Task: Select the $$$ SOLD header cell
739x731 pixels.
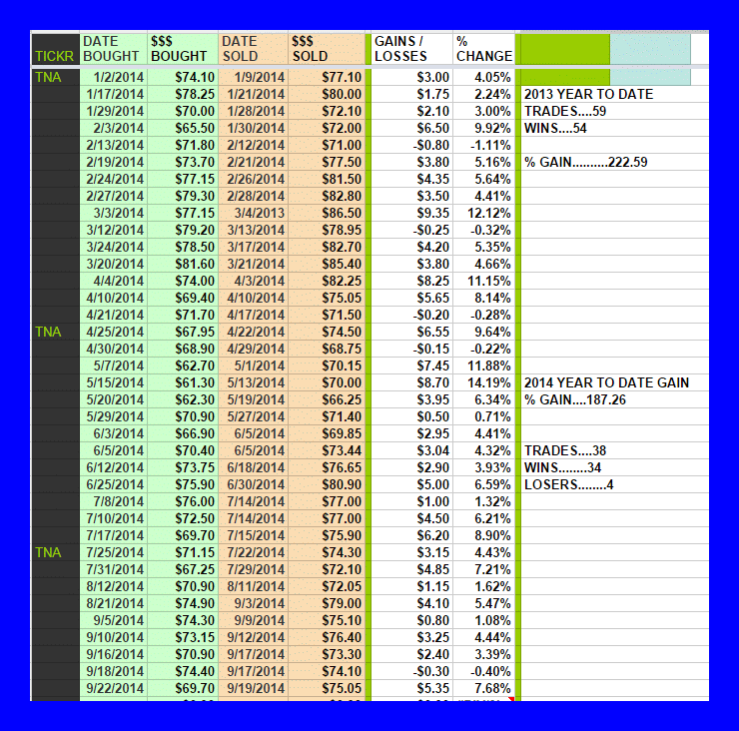Action: click(327, 49)
